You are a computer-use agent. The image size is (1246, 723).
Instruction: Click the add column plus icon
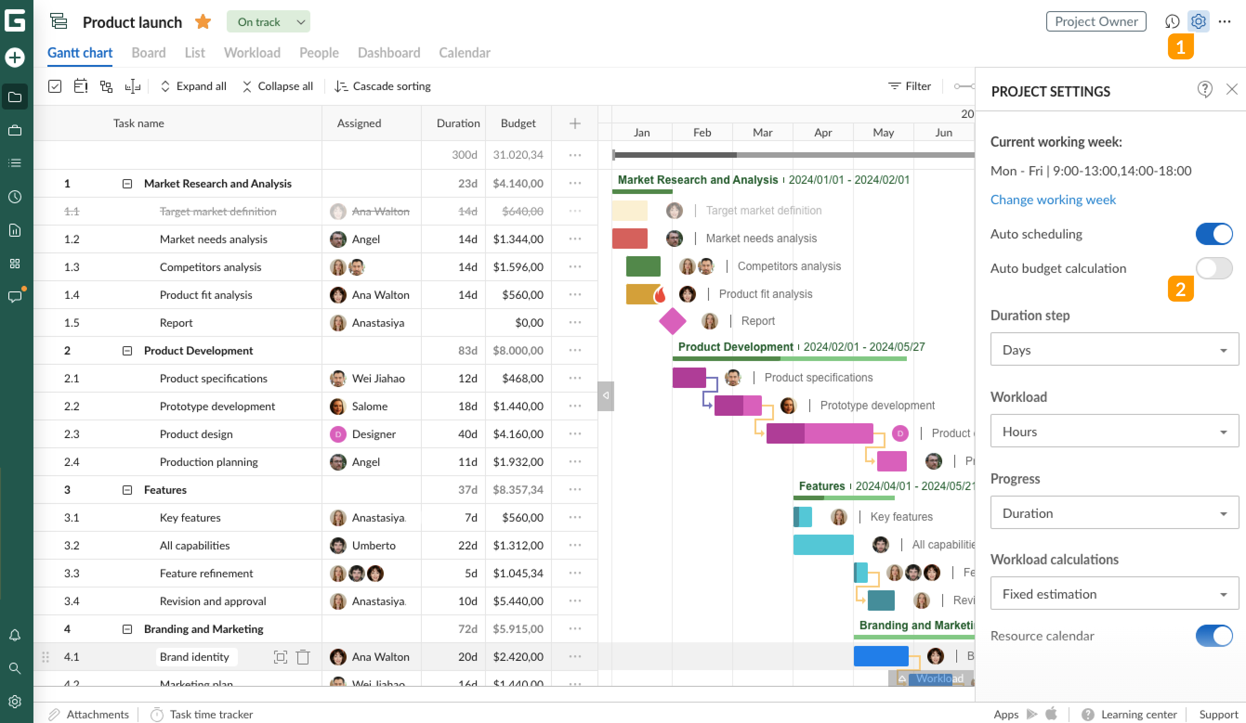575,123
